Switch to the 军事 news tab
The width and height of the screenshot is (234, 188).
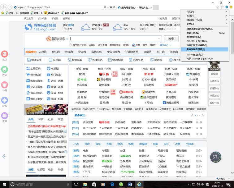[x=41, y=119]
